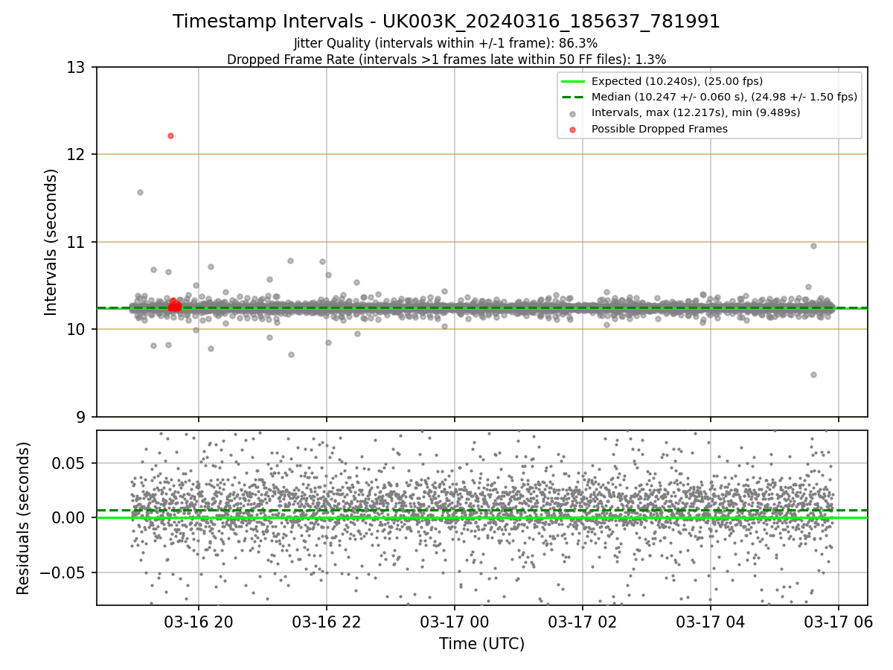
Task: Select the Jitter Quality 86.3% subtitle text
Action: (446, 44)
